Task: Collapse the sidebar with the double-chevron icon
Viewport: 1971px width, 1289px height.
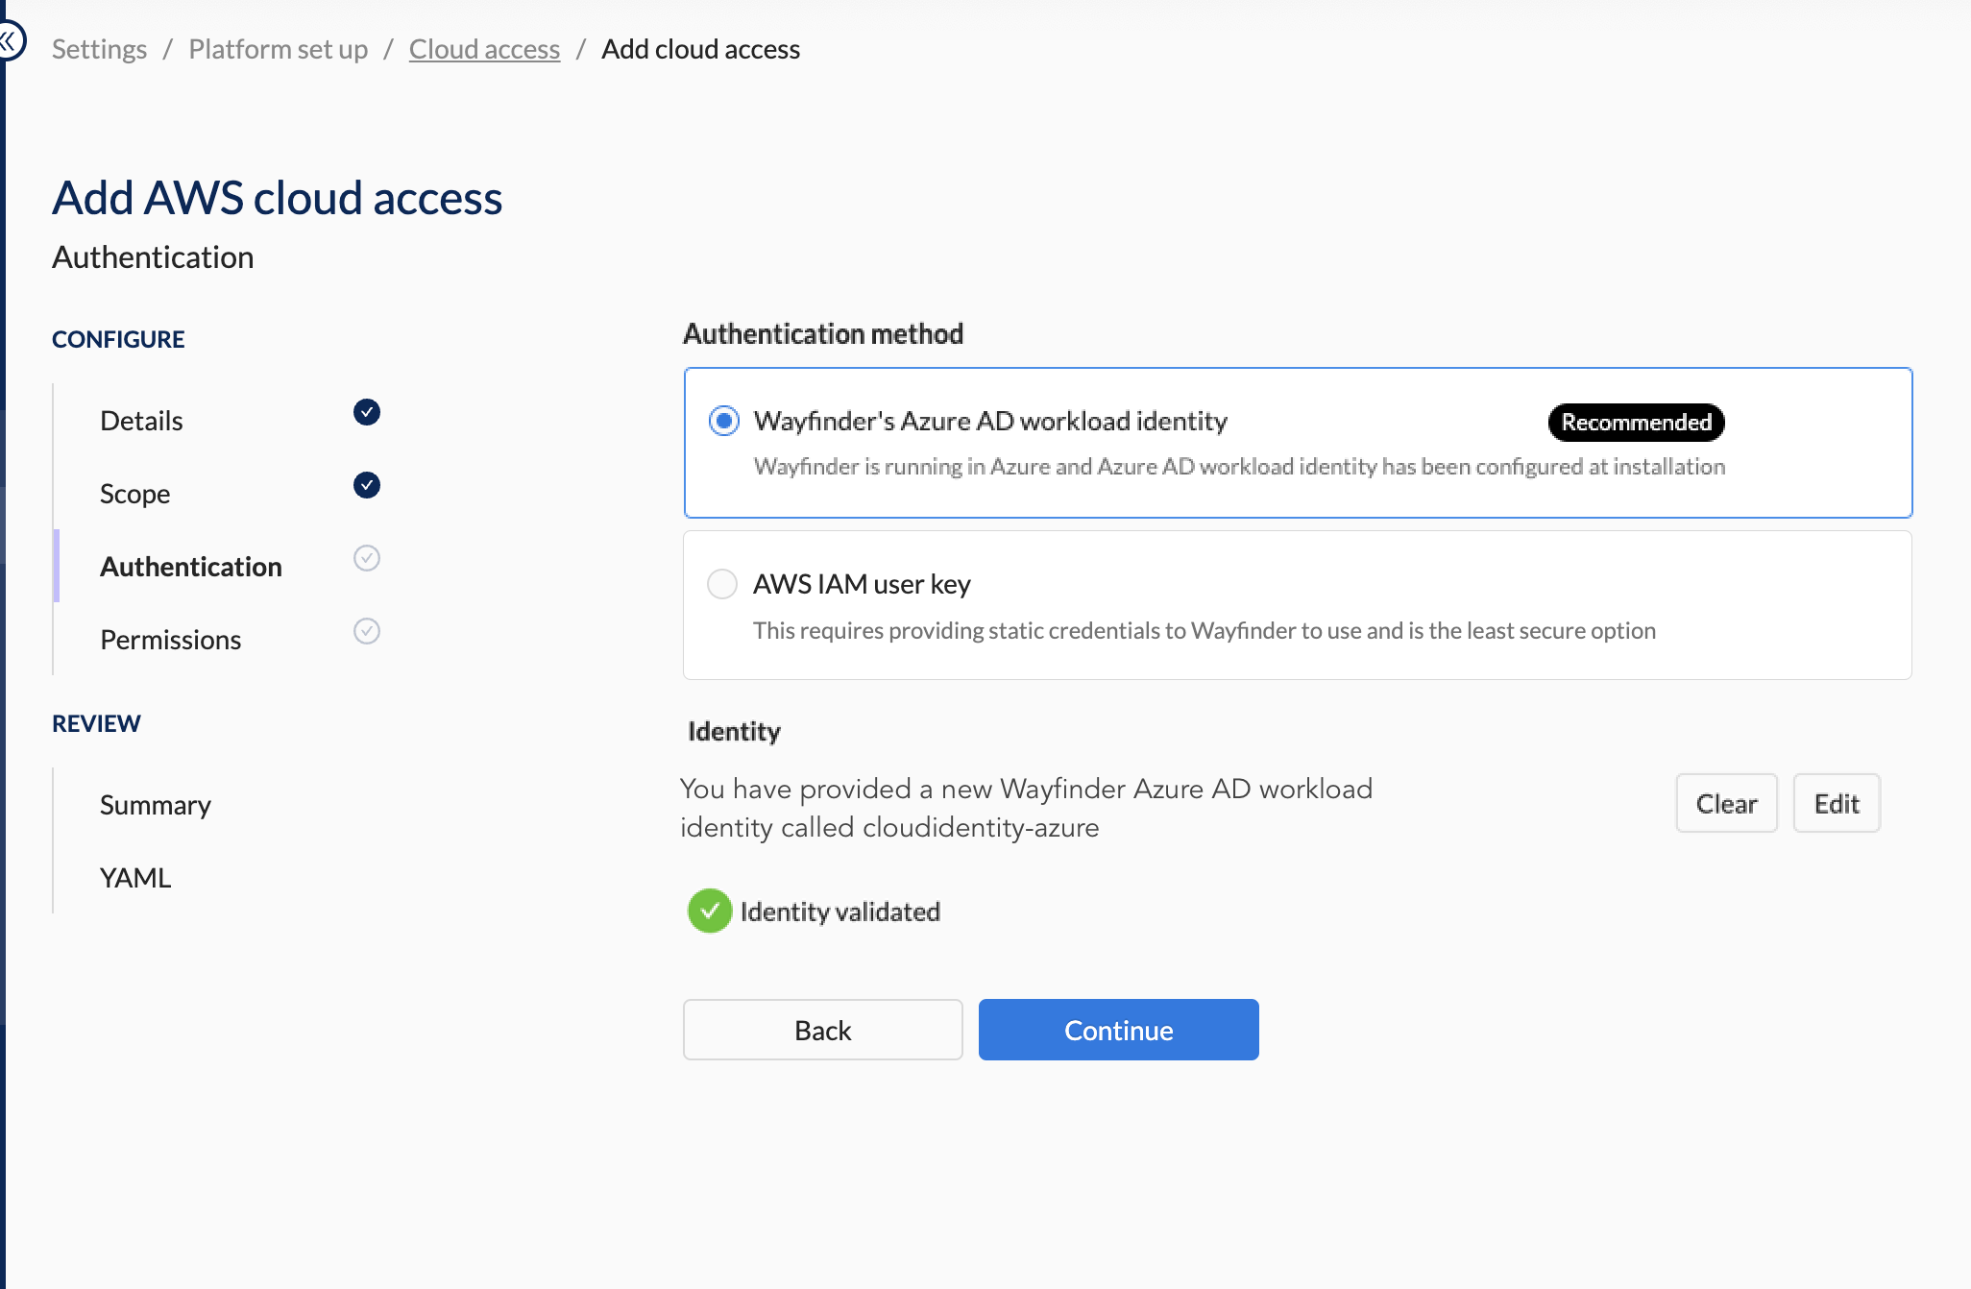Action: (10, 41)
